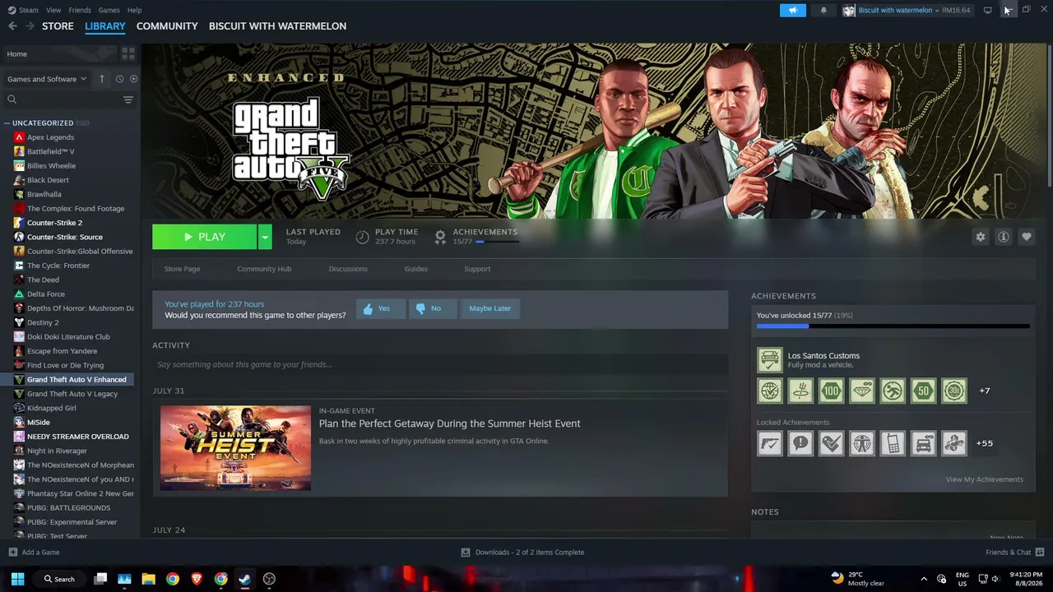Click the Steam icon in the taskbar
Image resolution: width=1053 pixels, height=592 pixels.
244,579
